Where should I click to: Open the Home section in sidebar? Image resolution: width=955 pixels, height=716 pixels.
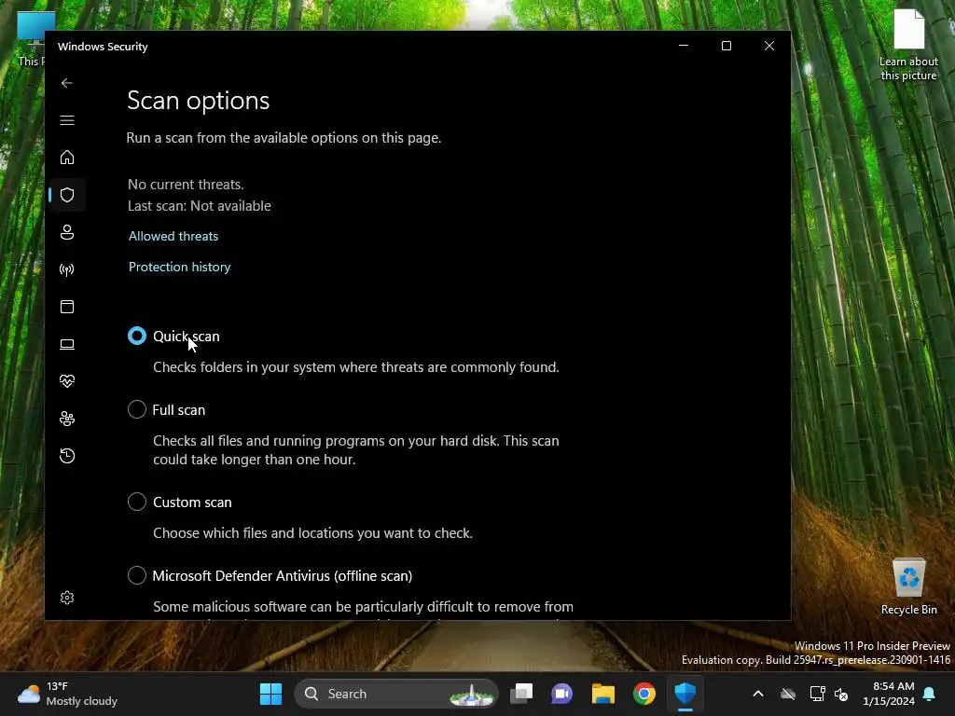[67, 158]
